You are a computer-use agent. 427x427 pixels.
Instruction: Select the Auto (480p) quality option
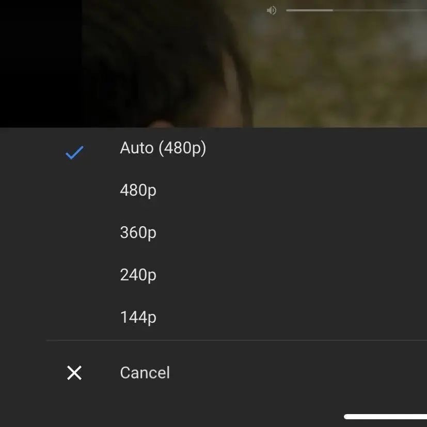(x=163, y=148)
